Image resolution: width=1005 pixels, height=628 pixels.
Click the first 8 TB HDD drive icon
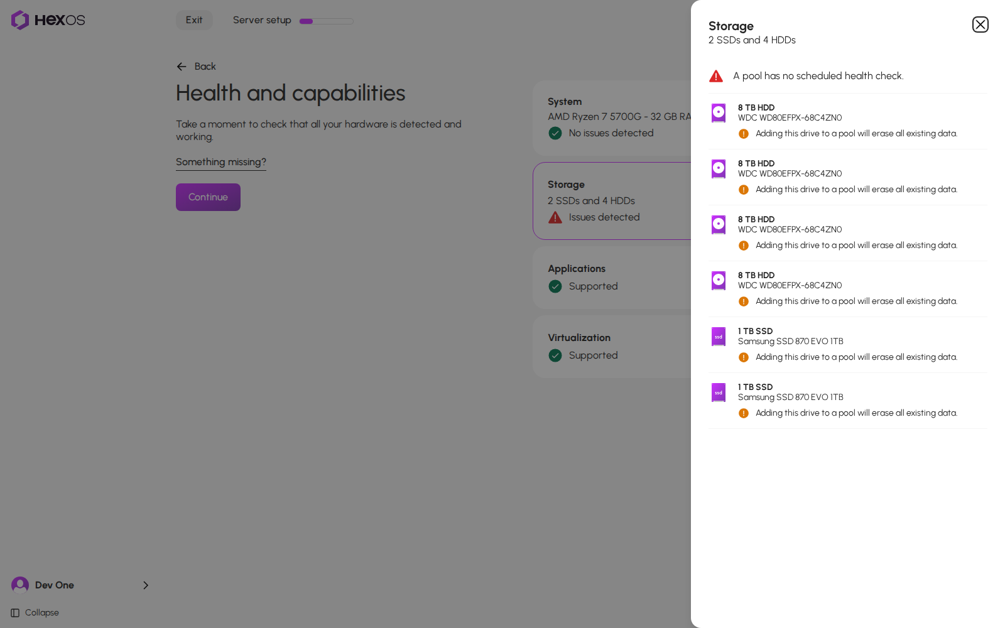click(x=719, y=113)
